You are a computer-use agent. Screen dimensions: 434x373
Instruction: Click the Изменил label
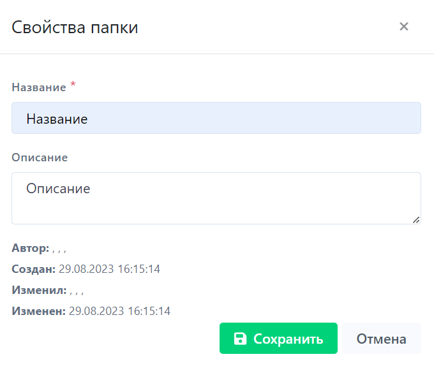(x=38, y=290)
